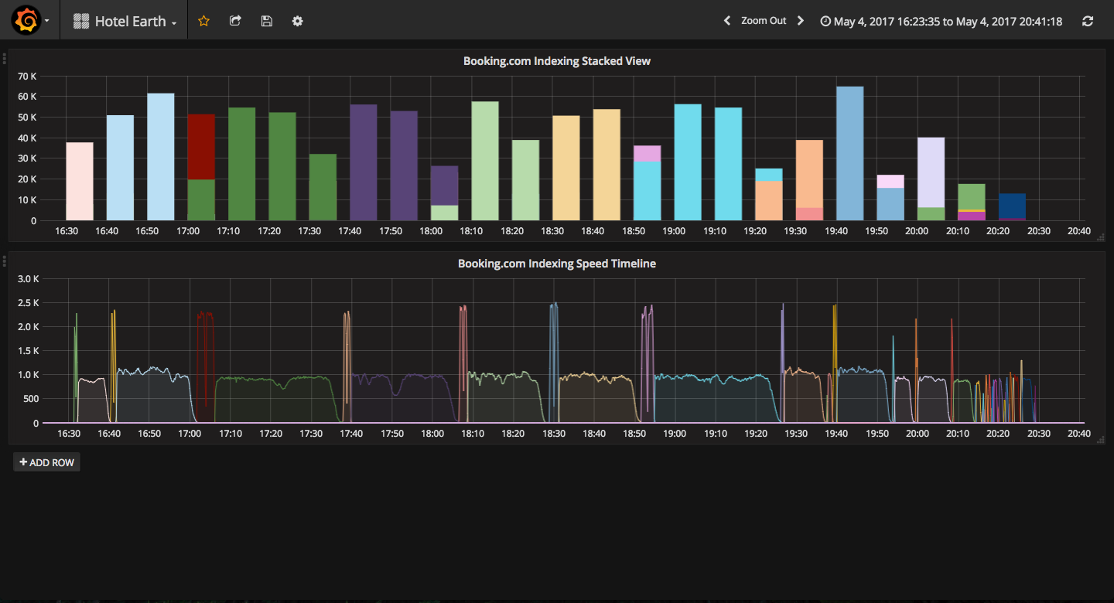Click the cyan bar at 19:00

(x=688, y=162)
